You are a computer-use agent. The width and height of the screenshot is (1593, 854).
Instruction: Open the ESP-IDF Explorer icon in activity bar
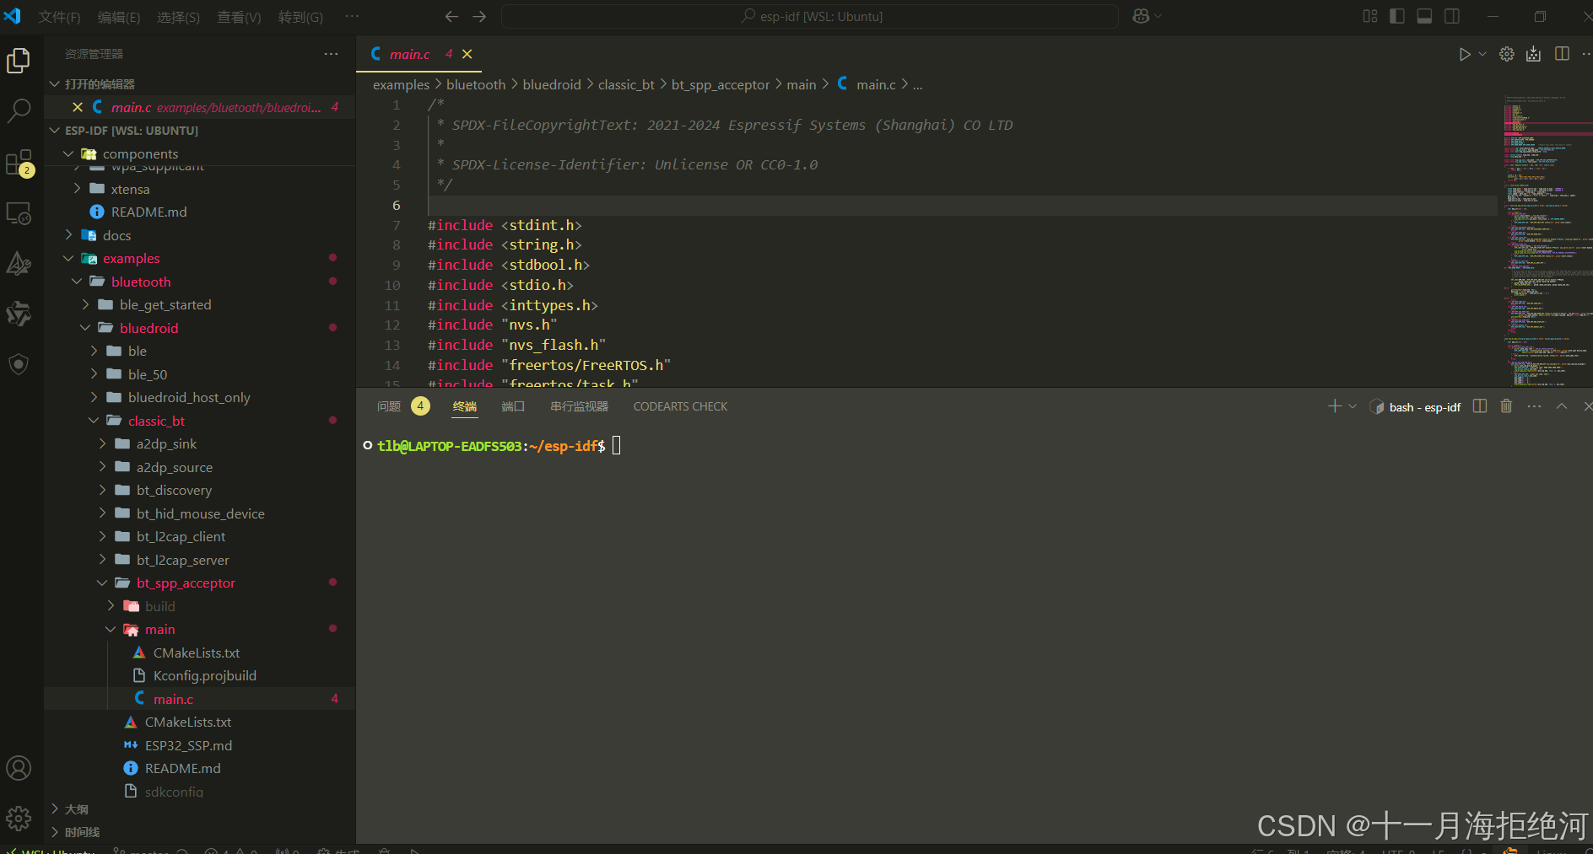tap(19, 264)
